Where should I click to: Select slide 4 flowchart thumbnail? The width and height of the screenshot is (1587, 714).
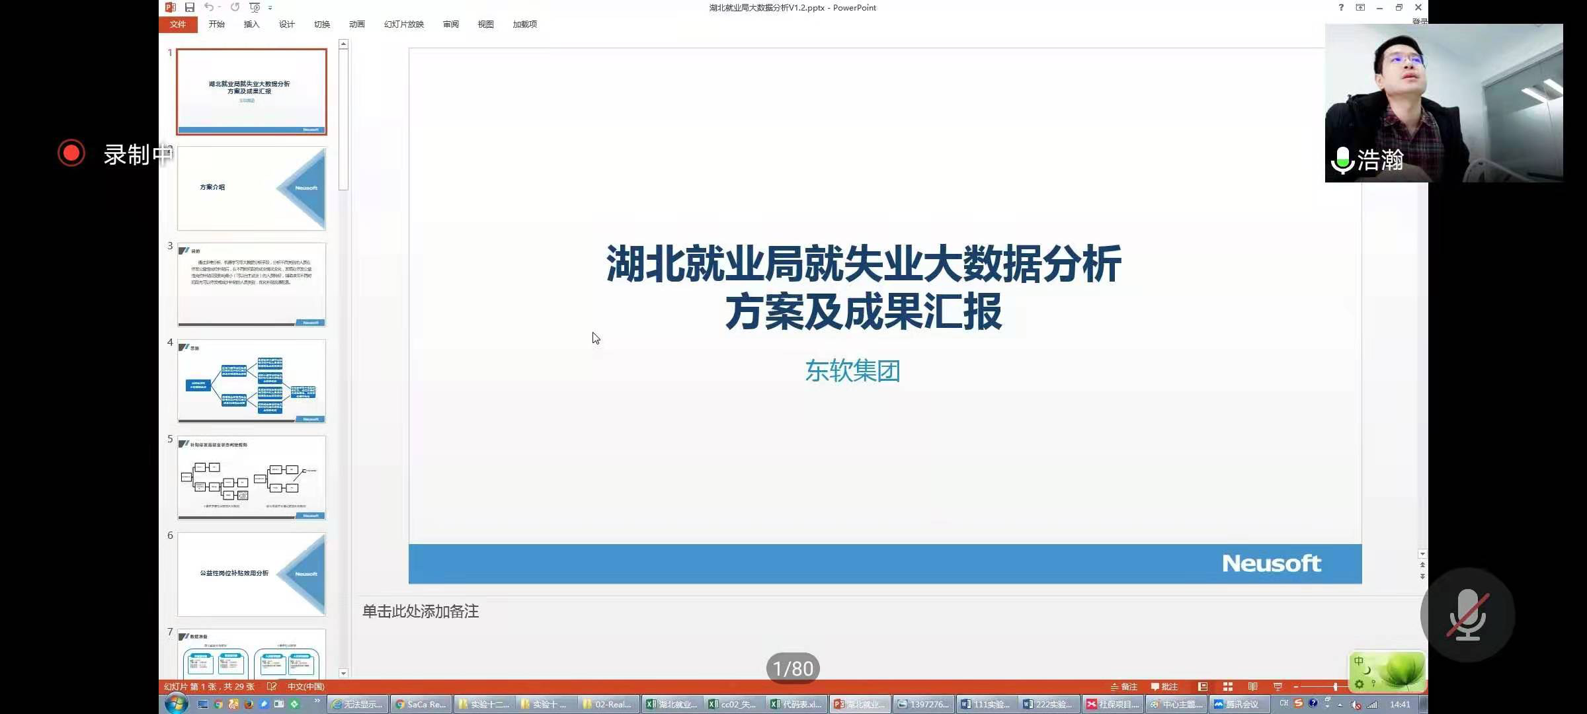coord(251,381)
